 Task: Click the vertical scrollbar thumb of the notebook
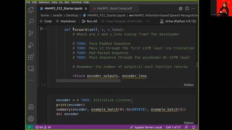tap(197, 65)
